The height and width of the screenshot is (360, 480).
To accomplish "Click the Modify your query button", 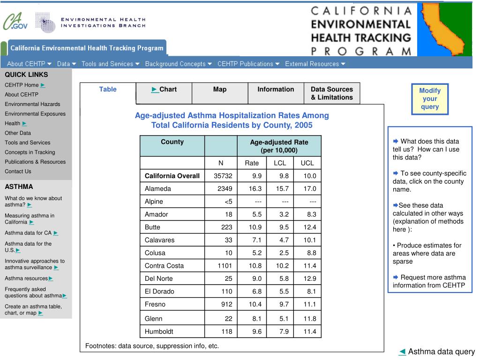I will (430, 99).
